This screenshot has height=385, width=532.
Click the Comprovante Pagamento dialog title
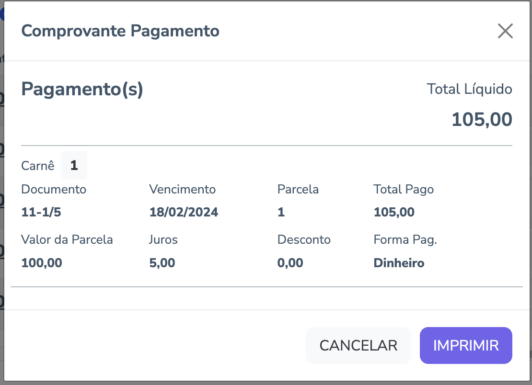[x=120, y=31]
